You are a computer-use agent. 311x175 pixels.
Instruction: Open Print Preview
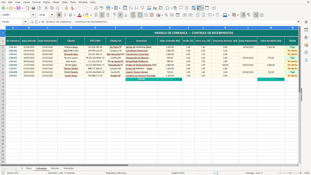(x=39, y=8)
